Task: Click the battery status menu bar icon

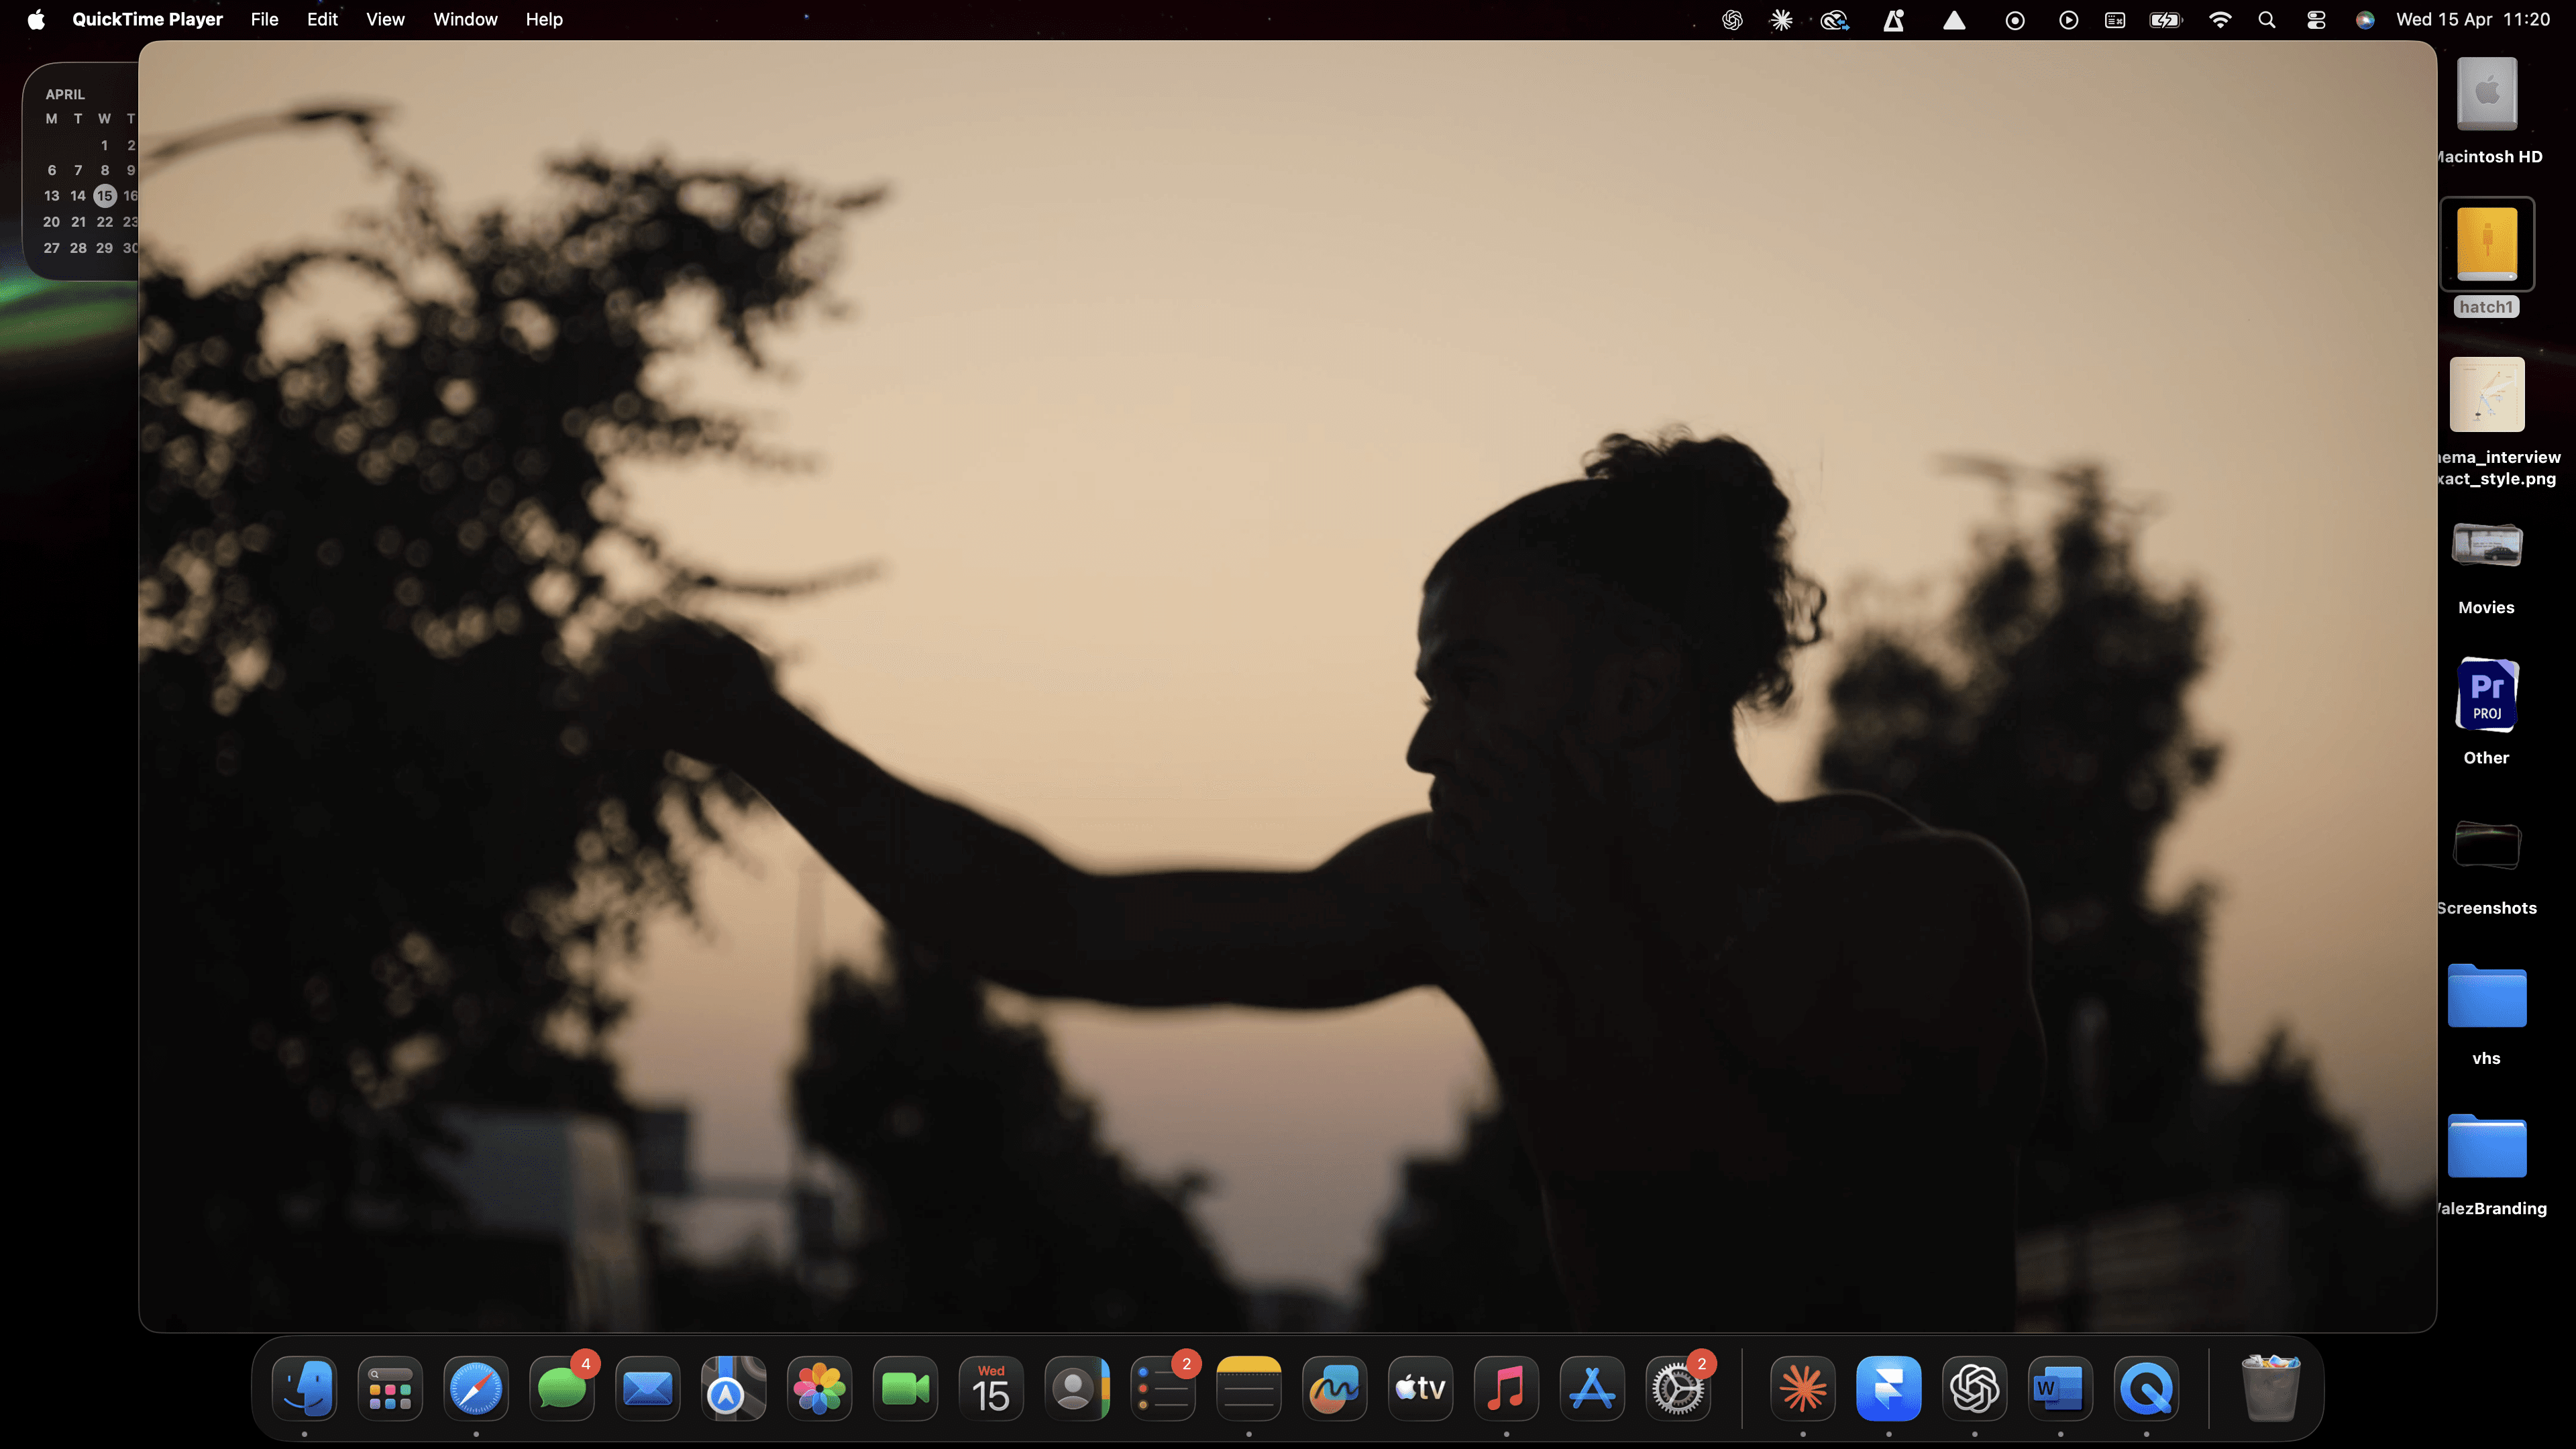Action: click(2165, 20)
